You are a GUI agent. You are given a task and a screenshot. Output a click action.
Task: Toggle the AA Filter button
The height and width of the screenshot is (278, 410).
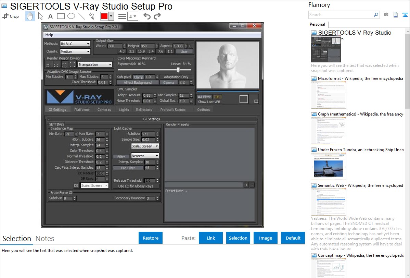[x=204, y=97]
